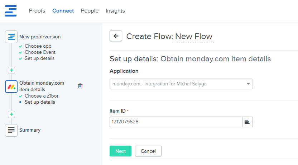Open dynamic field picker beside Item ID
Image resolution: width=298 pixels, height=165 pixels.
tap(247, 122)
